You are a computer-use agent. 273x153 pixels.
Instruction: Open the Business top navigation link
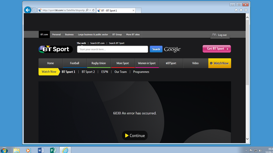point(69,34)
